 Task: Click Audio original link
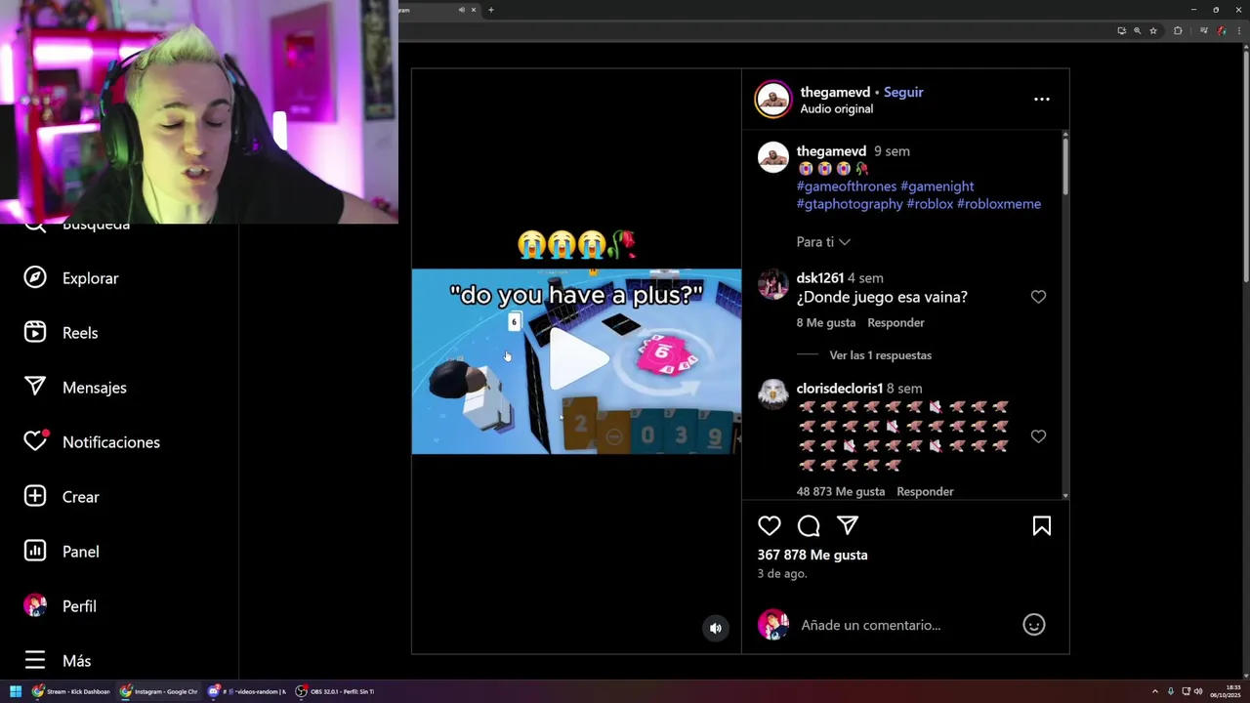[837, 109]
